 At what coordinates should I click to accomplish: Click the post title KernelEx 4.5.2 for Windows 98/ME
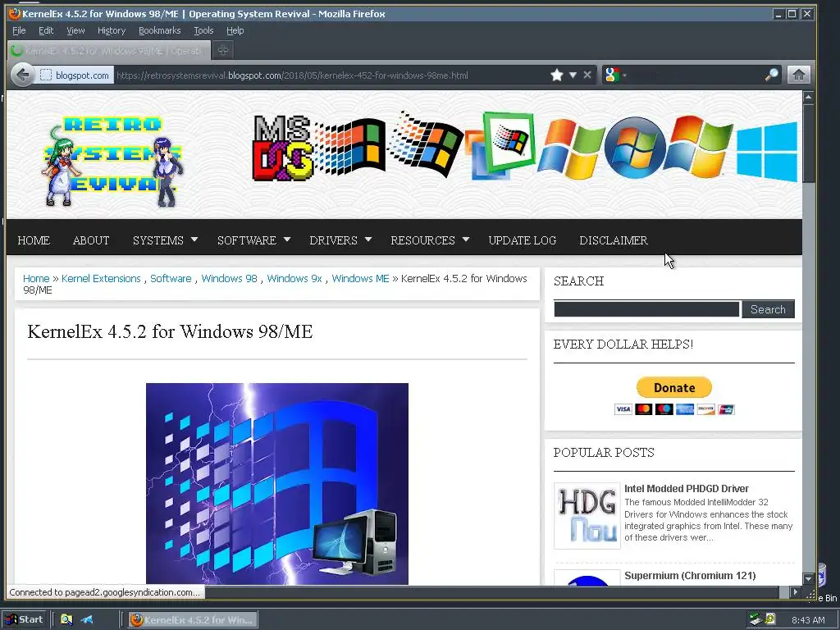(x=170, y=331)
